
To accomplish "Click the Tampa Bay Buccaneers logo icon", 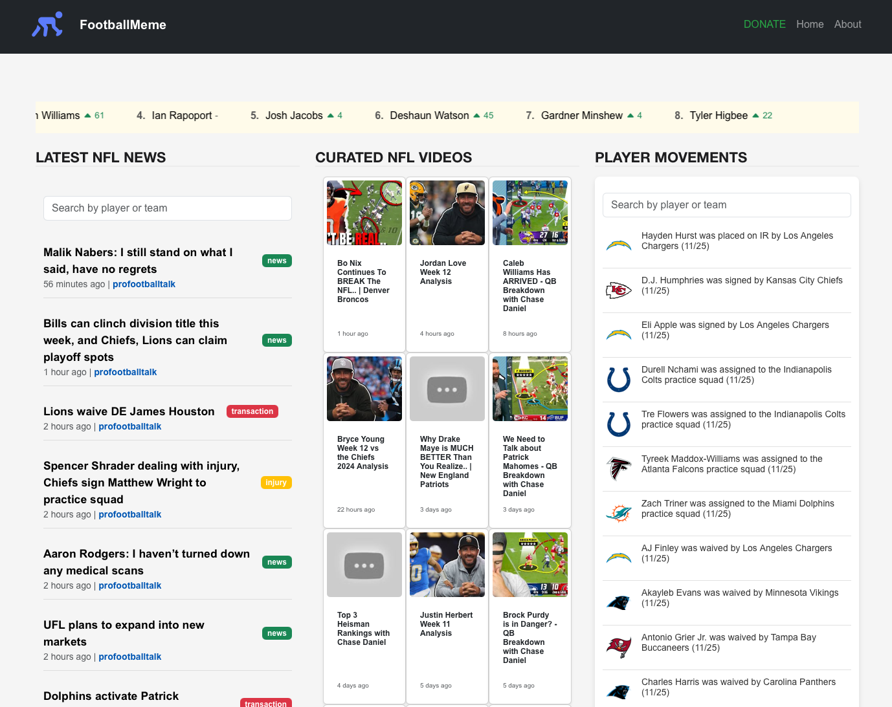I will point(618,647).
